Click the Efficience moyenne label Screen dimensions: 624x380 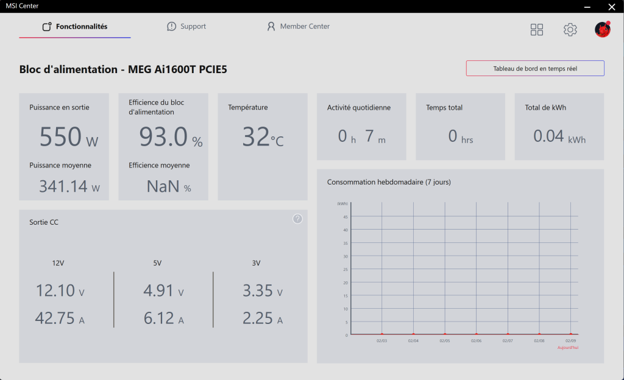(159, 166)
